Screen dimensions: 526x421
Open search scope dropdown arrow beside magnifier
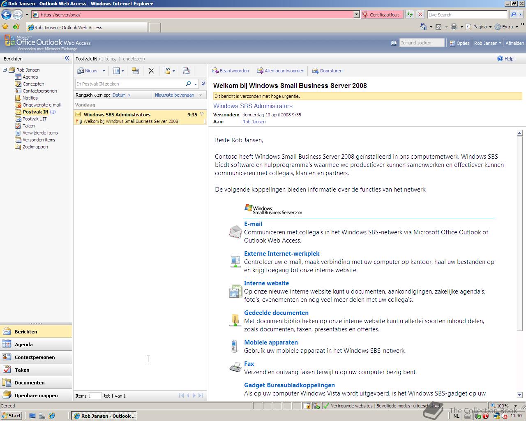pos(196,84)
